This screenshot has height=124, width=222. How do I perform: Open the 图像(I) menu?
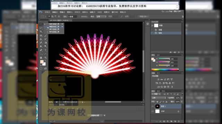point(62,12)
